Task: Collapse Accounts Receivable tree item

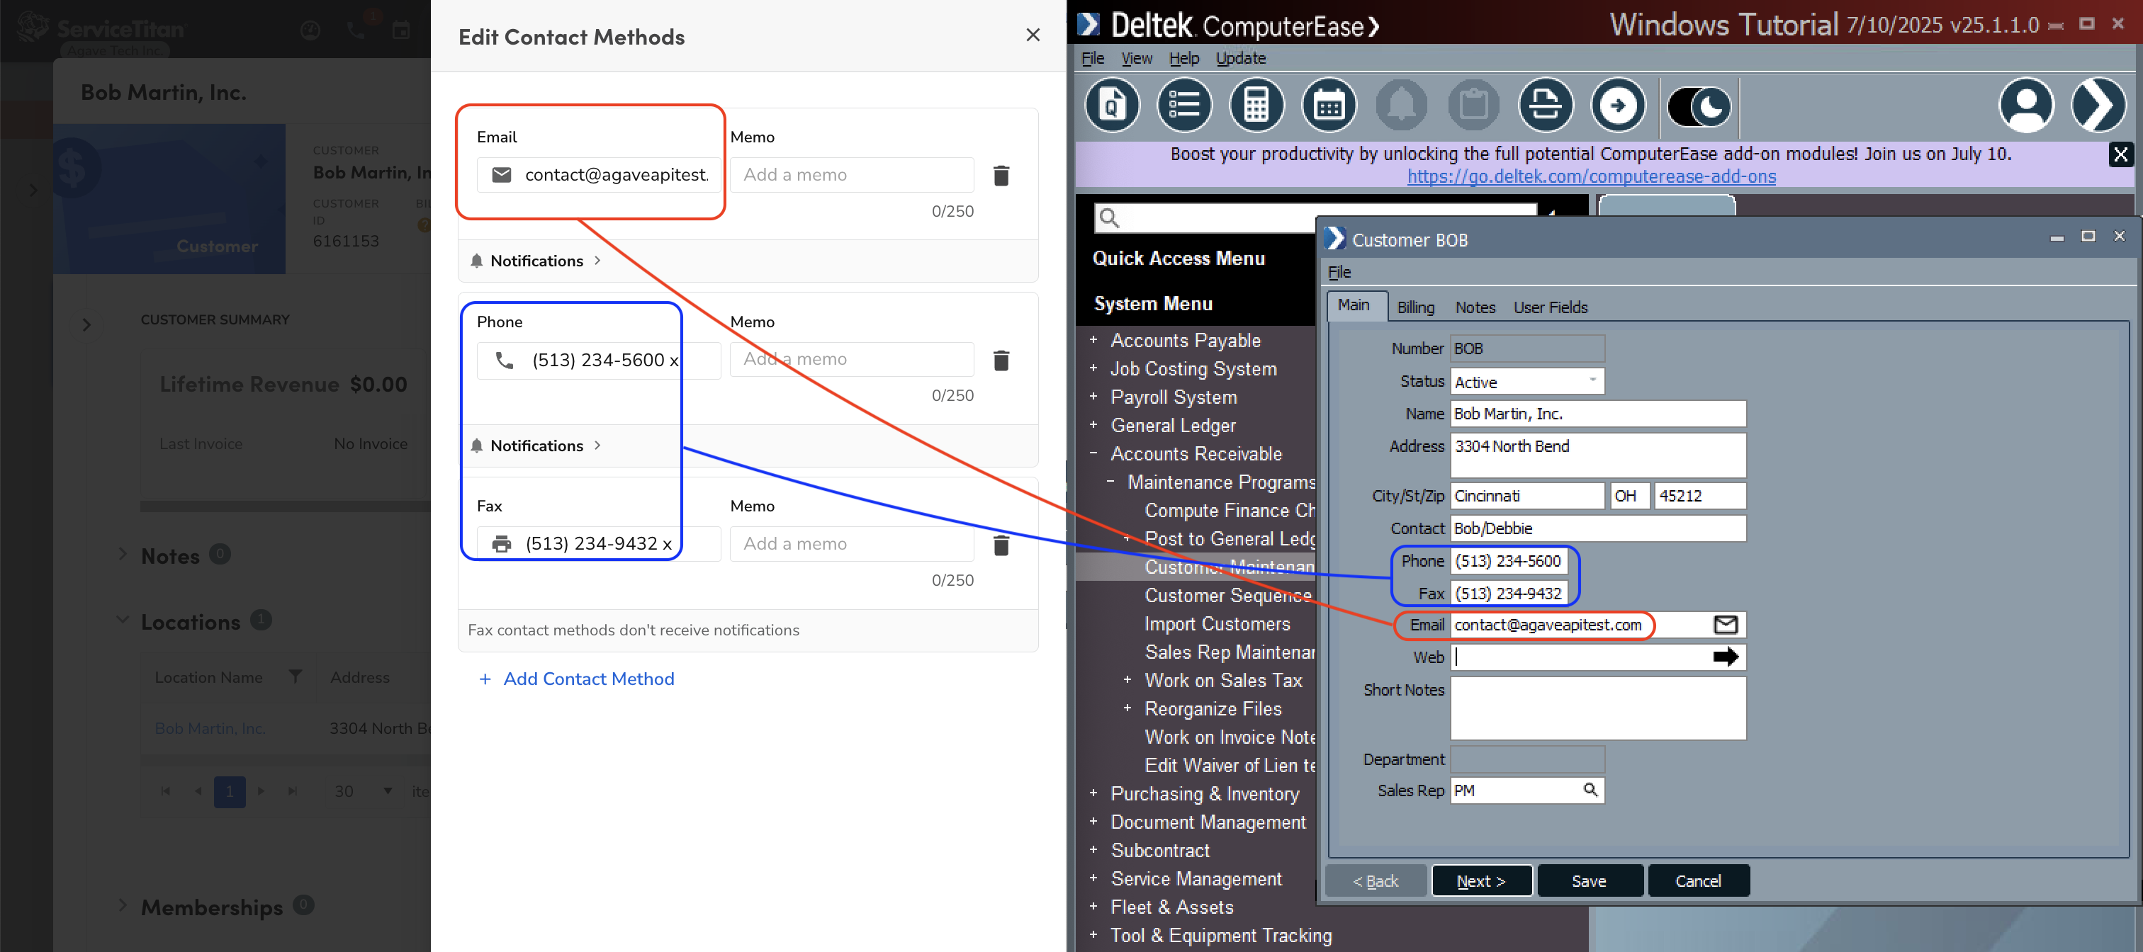Action: tap(1093, 454)
